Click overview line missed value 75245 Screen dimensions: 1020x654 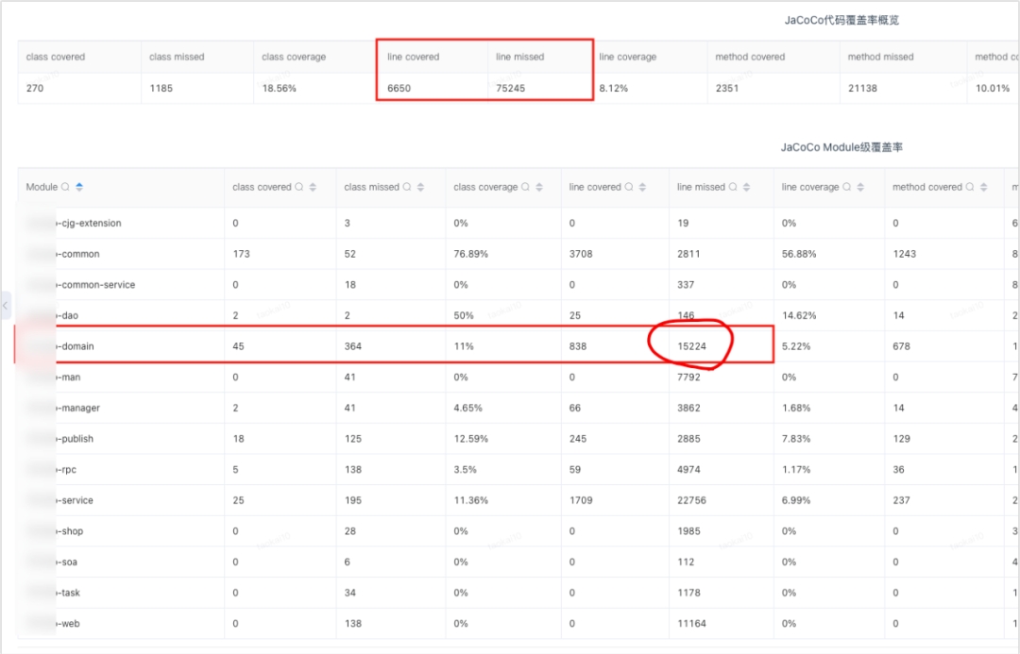(511, 89)
